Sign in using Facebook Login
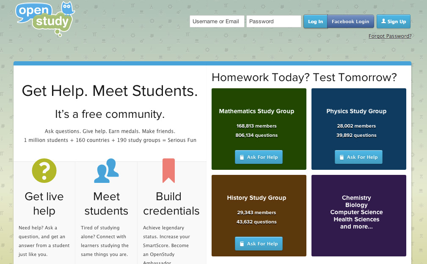The height and width of the screenshot is (264, 427). [350, 22]
